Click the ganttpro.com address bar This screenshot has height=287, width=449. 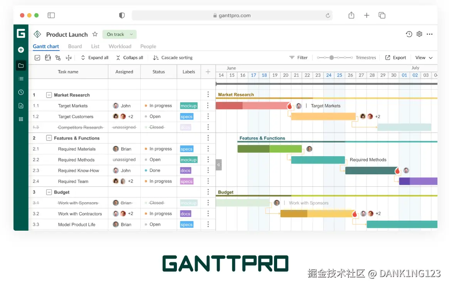point(232,15)
